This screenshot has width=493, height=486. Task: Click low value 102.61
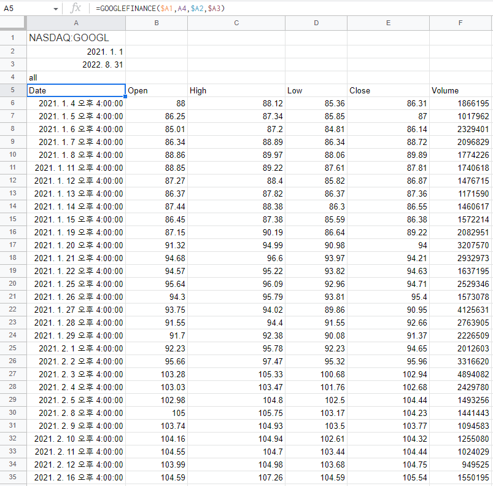pos(316,439)
